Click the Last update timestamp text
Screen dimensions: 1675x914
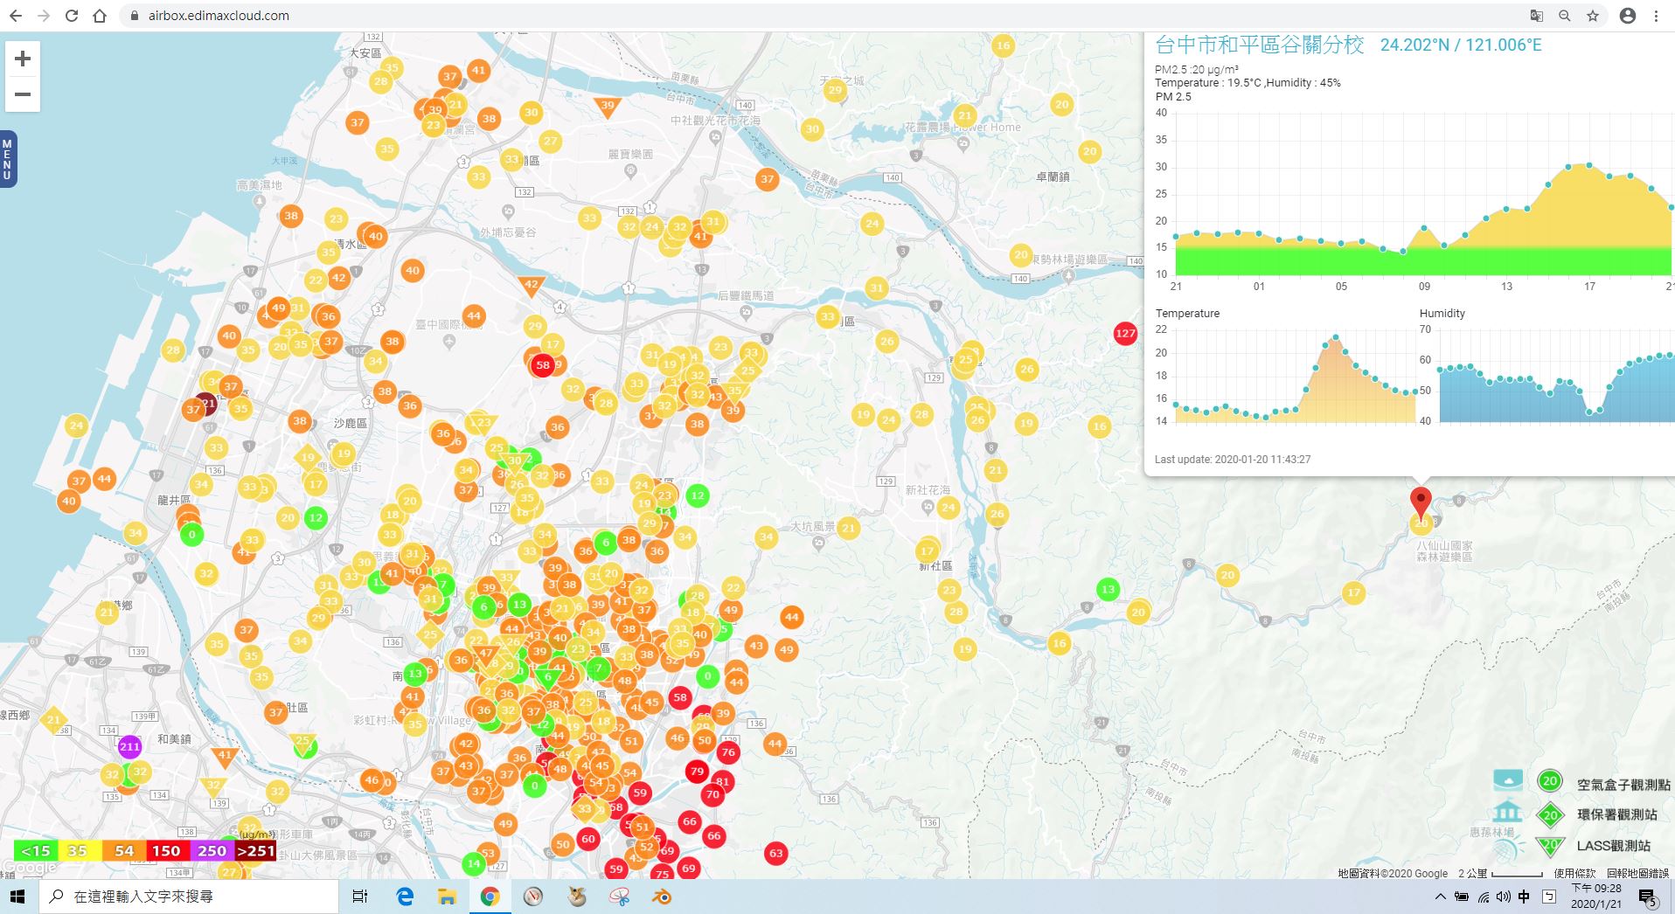1233,460
